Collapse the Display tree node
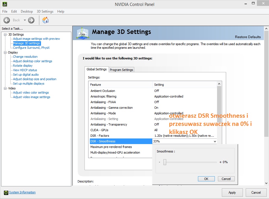The height and width of the screenshot is (199, 269). tap(5, 53)
